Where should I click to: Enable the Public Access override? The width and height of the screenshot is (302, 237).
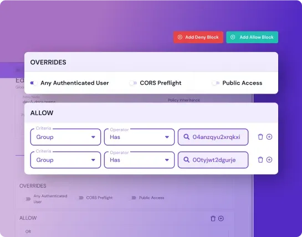tap(216, 83)
